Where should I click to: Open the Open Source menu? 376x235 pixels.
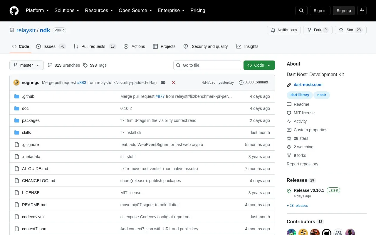click(135, 11)
